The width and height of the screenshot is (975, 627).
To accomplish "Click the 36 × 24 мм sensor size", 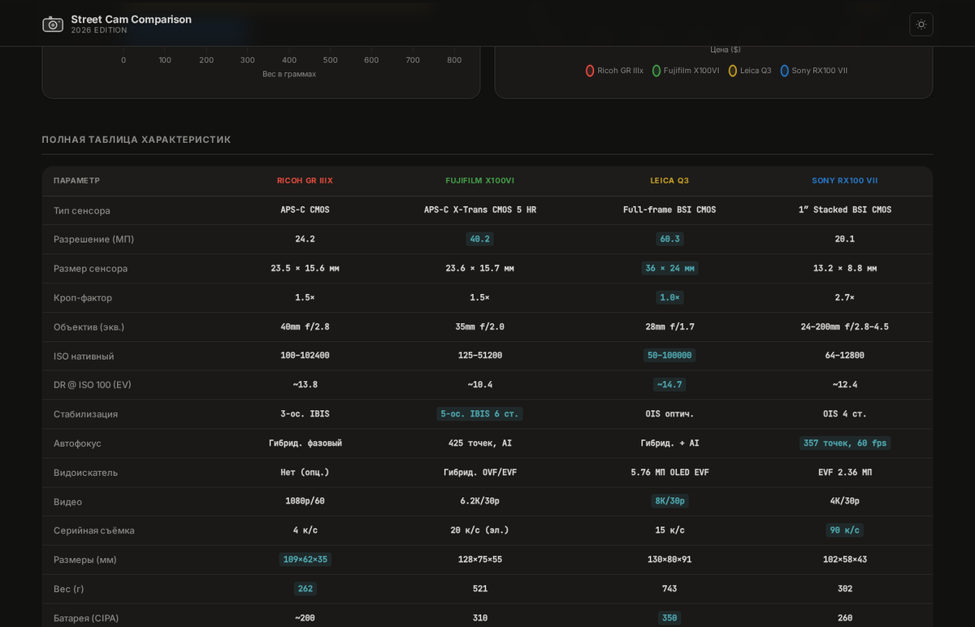I will (x=669, y=268).
